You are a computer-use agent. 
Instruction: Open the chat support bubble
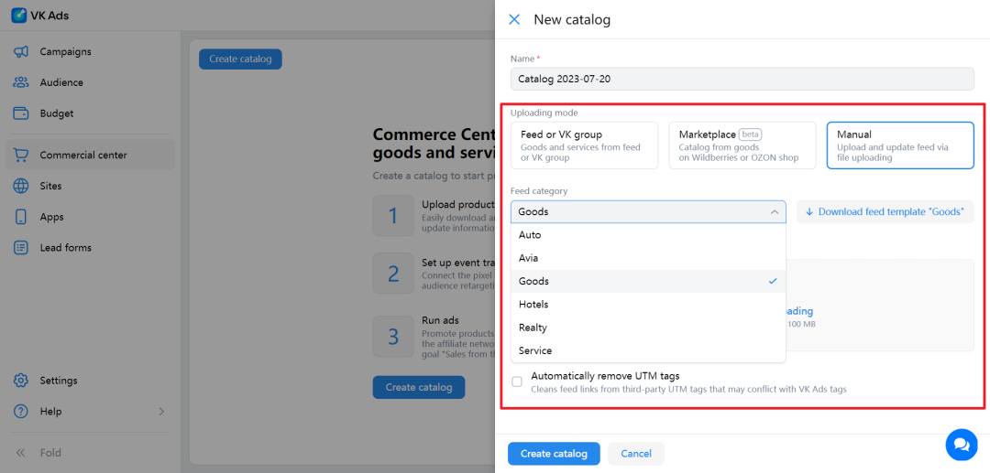pyautogui.click(x=961, y=445)
